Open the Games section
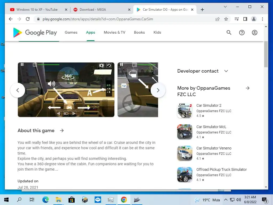The image size is (273, 205). [x=71, y=32]
